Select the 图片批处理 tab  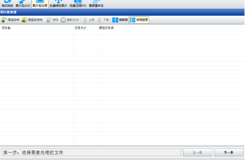[x=39, y=3]
